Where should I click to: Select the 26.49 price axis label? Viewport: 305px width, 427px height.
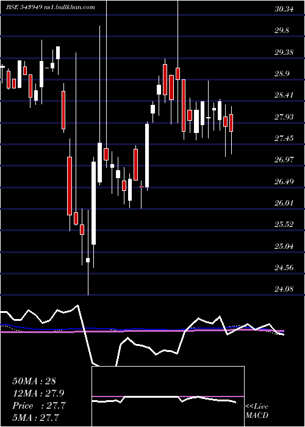pyautogui.click(x=284, y=181)
